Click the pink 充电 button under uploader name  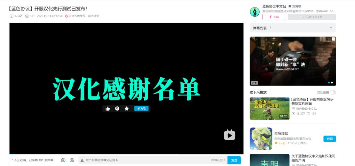tap(273, 17)
